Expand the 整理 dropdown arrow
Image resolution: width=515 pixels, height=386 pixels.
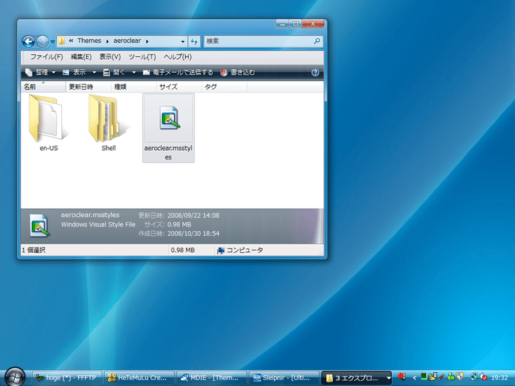point(53,73)
